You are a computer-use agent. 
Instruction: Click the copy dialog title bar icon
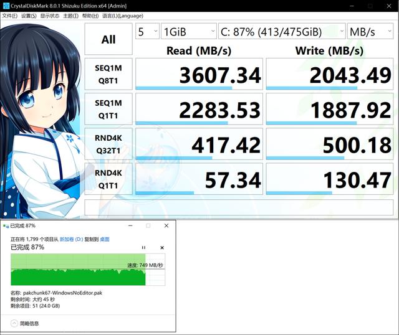(6, 225)
